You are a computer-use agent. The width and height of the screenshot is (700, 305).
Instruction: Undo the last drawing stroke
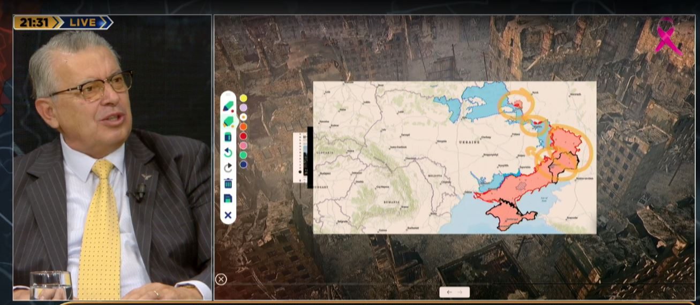[x=228, y=152]
